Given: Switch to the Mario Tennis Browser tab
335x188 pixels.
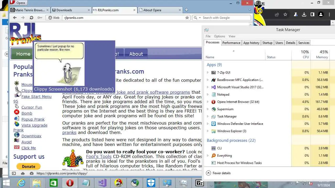Looking at the screenshot, I should (30, 10).
